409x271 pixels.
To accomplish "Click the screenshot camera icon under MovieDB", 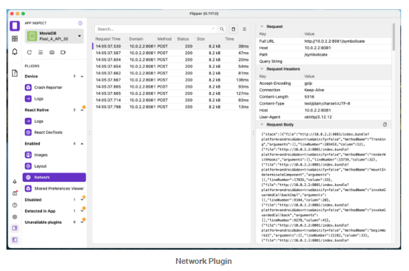I will [52, 52].
